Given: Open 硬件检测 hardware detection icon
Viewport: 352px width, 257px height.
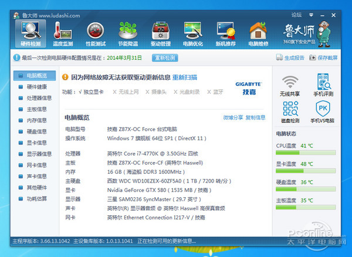Looking at the screenshot, I should point(31,33).
